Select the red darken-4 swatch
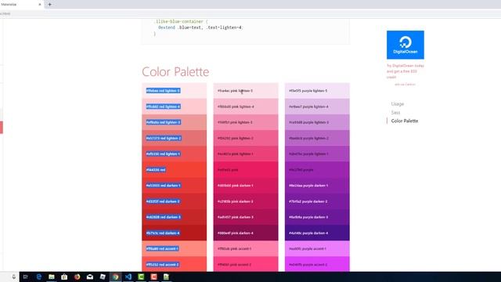The image size is (501, 282). [x=174, y=233]
